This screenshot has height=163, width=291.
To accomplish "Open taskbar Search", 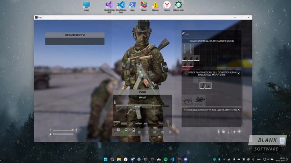I will [x=112, y=159].
